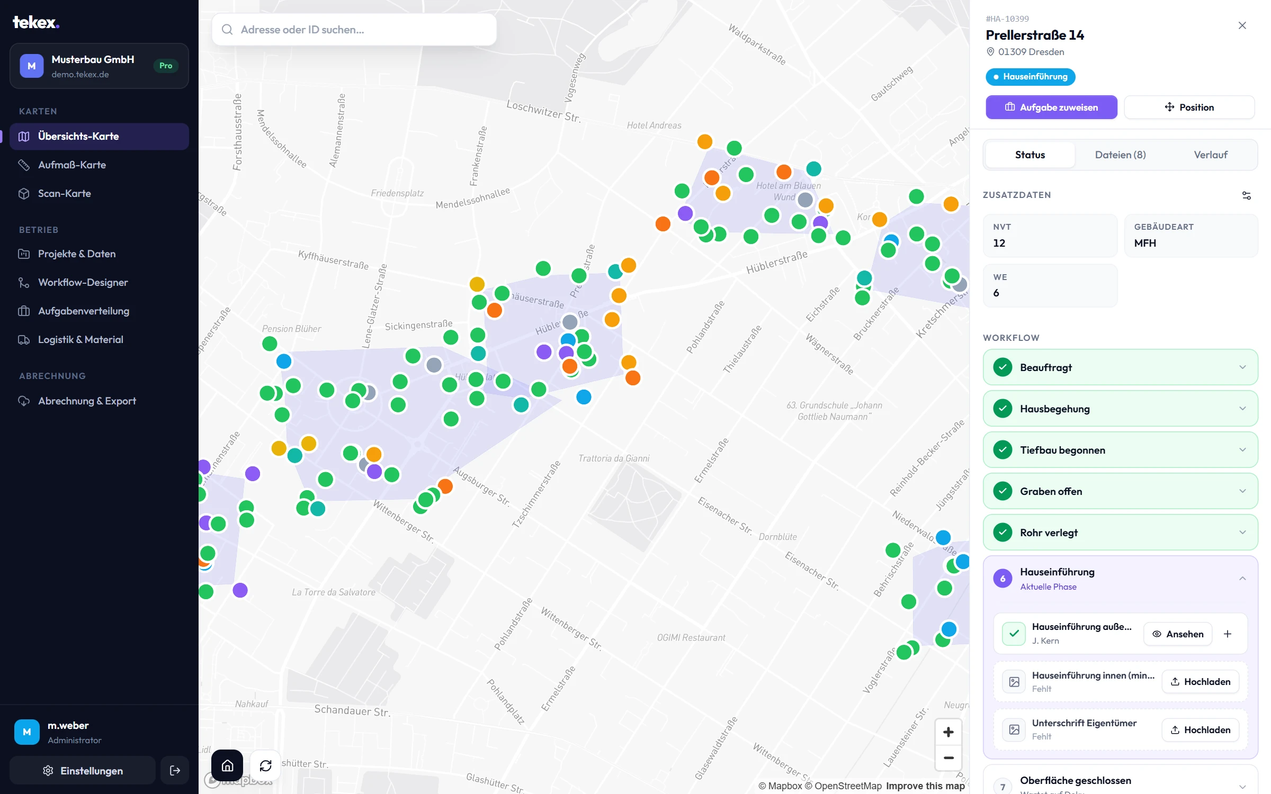Zoom in with the plus button
Viewport: 1271px width, 794px height.
[948, 732]
